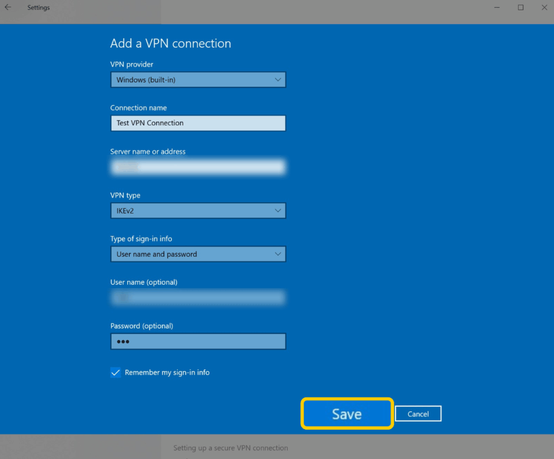Click the chevron in the VPN provider box

point(278,79)
